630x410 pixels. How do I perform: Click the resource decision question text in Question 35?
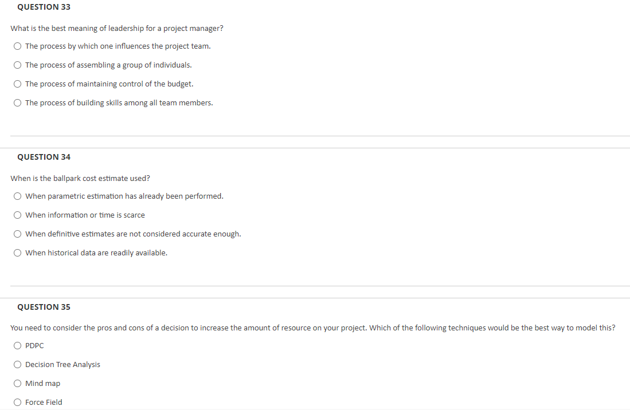coord(313,328)
